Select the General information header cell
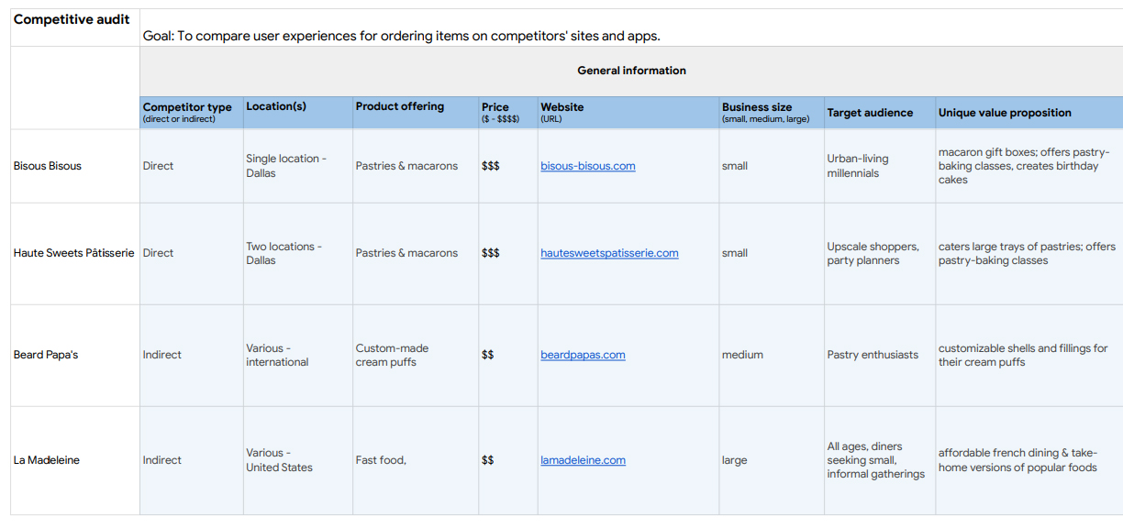This screenshot has width=1123, height=528. tap(631, 71)
